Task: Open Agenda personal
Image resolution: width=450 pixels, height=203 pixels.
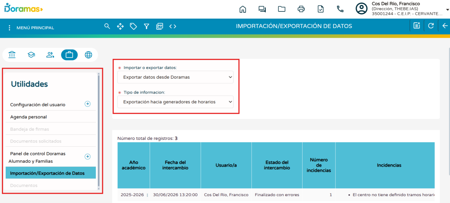Action: pos(29,117)
